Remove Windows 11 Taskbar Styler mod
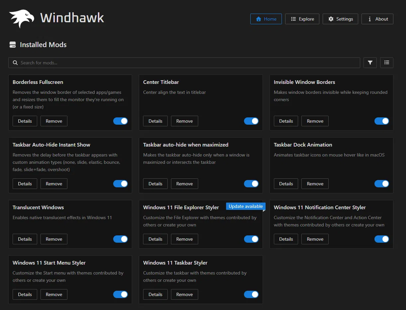Image resolution: width=406 pixels, height=310 pixels. [x=184, y=294]
